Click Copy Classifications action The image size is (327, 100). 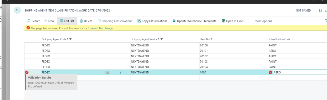(x=152, y=21)
